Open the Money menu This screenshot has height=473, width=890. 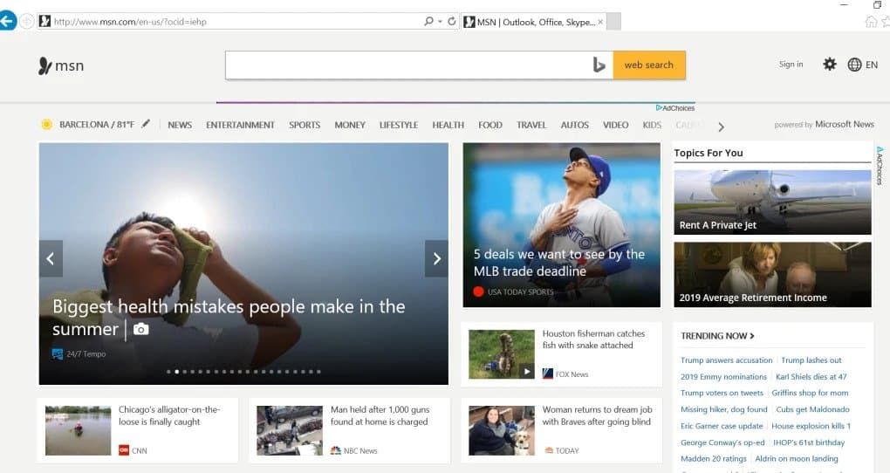350,125
